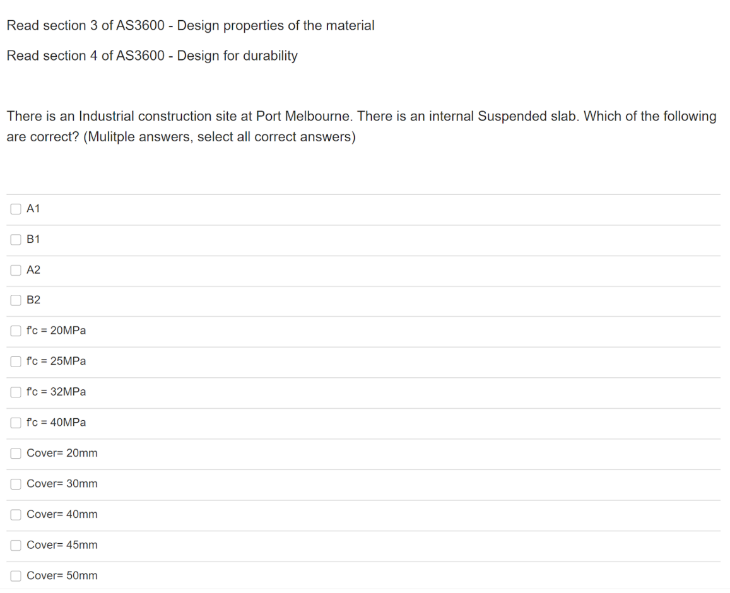Enable the B2 answer checkbox
Screen dimensions: 730x593
(16, 300)
